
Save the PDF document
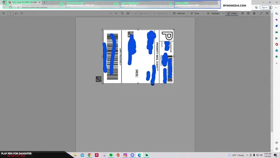pyautogui.click(x=248, y=13)
